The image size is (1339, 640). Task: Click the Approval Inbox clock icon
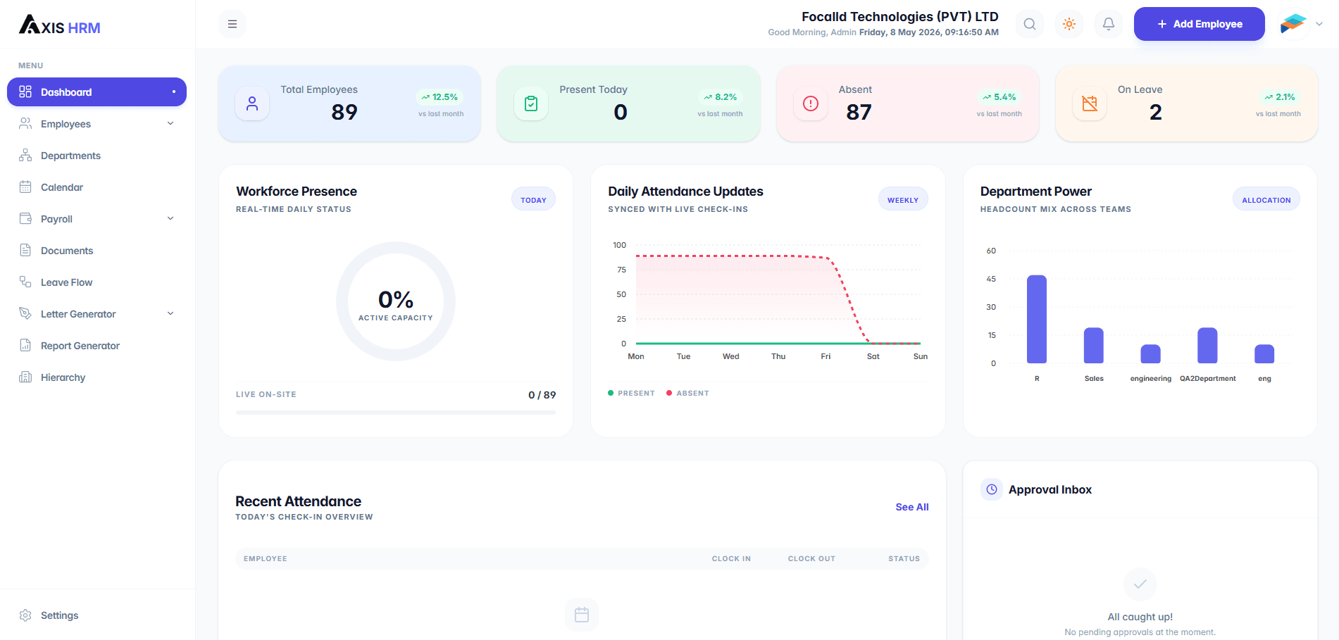[992, 489]
